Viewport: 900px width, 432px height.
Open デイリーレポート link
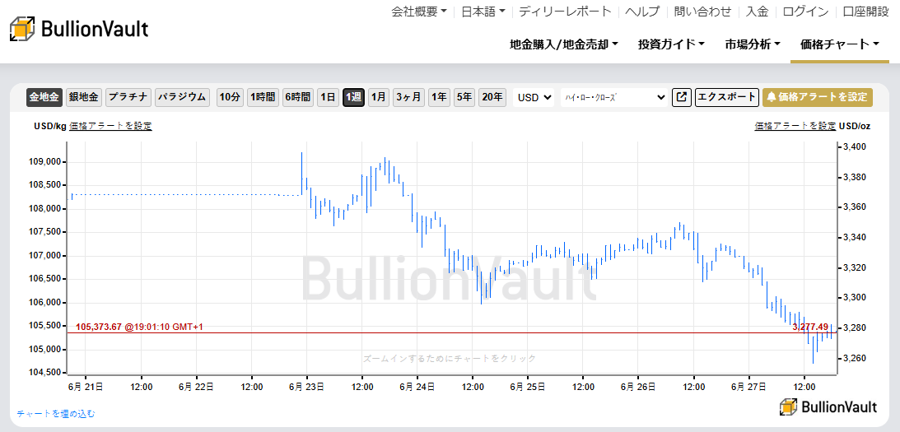point(566,11)
